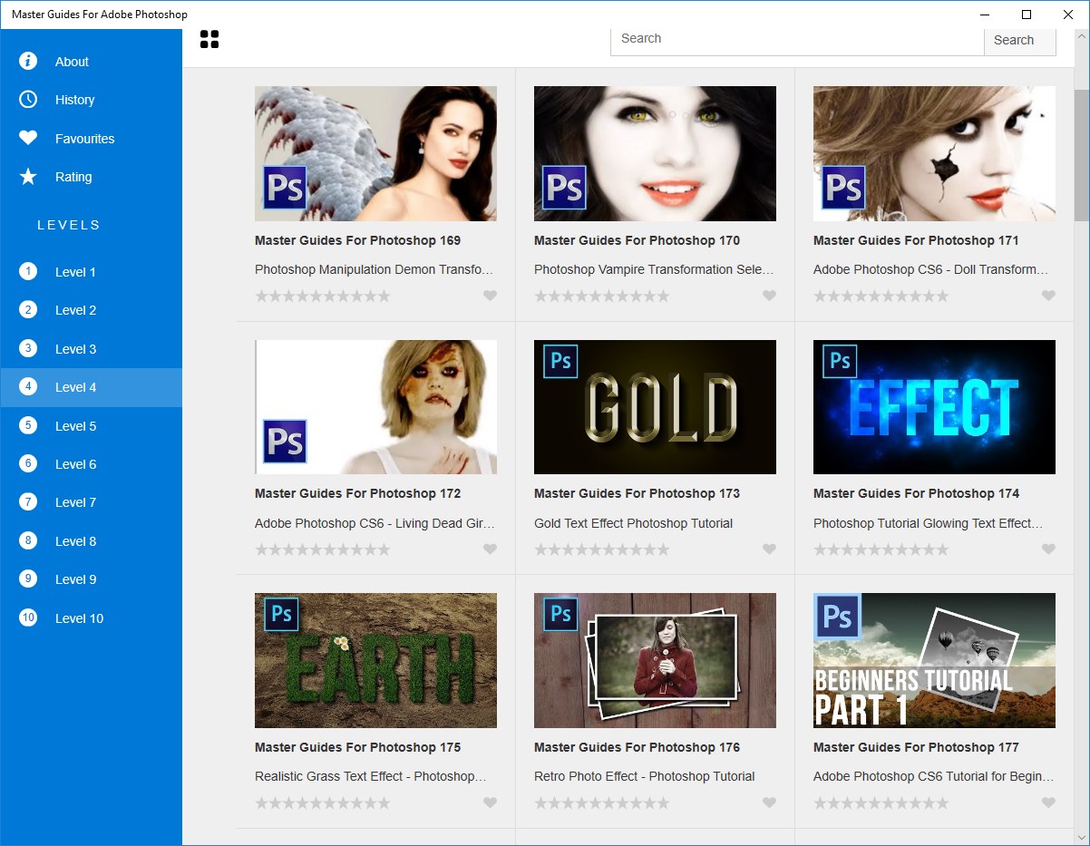Click the Favourites heart icon in sidebar
1090x846 pixels.
pyautogui.click(x=28, y=138)
